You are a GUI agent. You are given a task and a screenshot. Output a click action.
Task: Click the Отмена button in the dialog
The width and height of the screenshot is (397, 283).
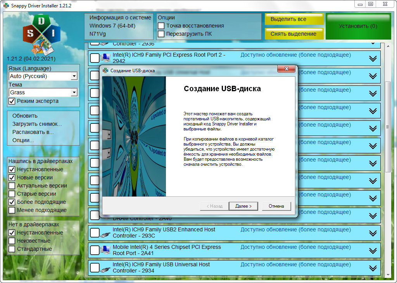pyautogui.click(x=276, y=206)
